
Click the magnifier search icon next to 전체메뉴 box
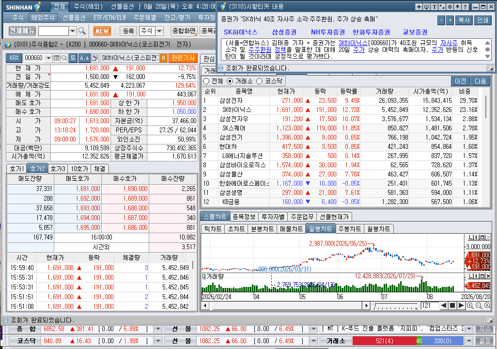point(82,31)
